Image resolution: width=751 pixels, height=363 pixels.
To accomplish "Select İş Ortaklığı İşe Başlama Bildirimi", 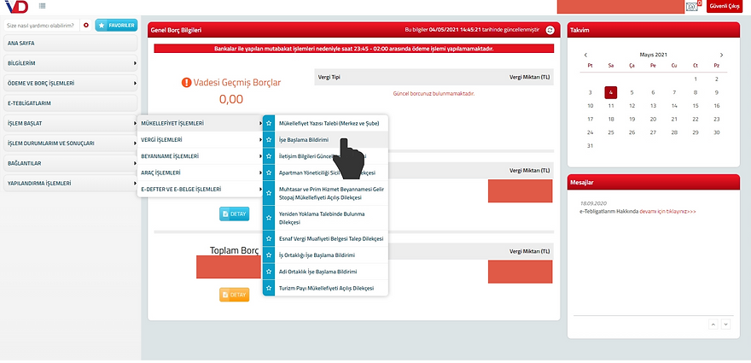I will click(331, 255).
